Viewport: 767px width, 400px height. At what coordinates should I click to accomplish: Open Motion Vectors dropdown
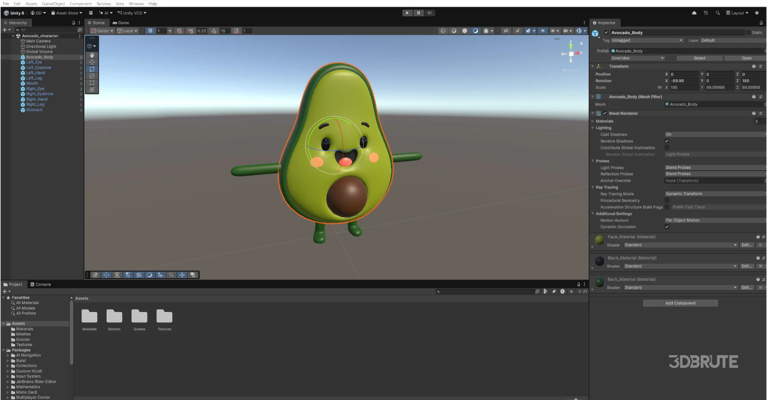tap(715, 220)
